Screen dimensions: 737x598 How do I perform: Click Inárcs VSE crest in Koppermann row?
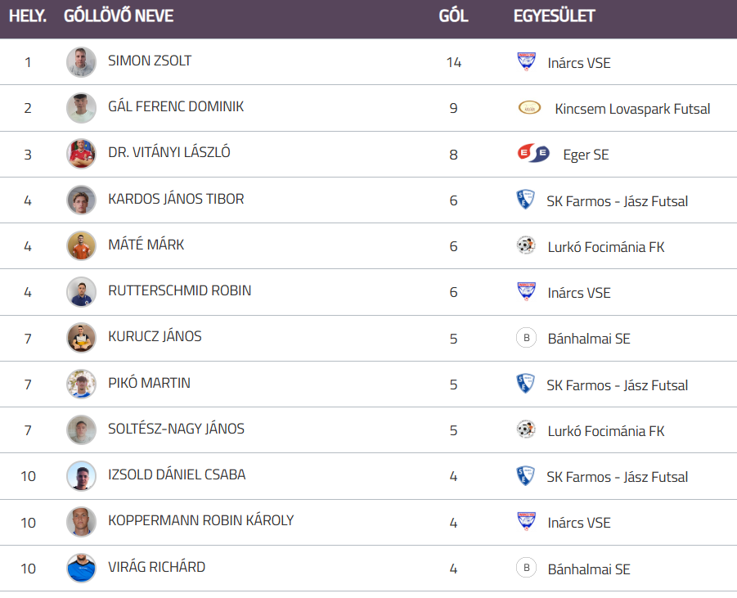point(526,522)
